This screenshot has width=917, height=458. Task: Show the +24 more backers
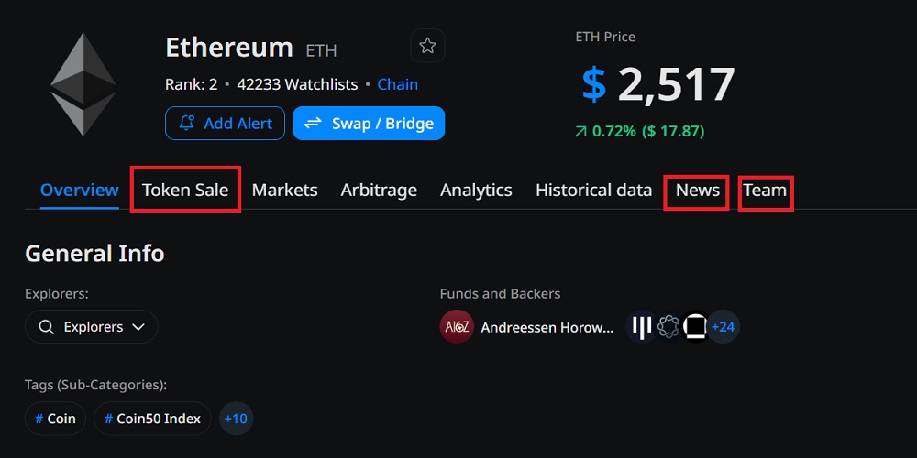(724, 327)
